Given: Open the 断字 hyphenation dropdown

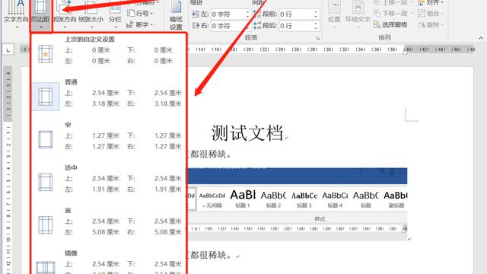Looking at the screenshot, I should point(140,24).
